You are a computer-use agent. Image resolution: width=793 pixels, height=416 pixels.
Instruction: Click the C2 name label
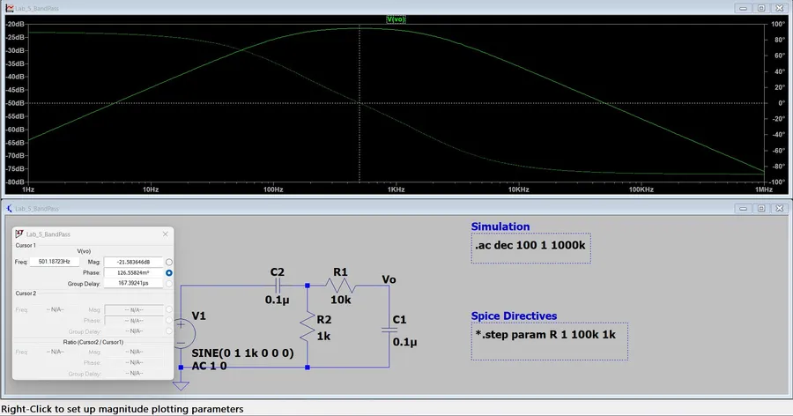278,272
